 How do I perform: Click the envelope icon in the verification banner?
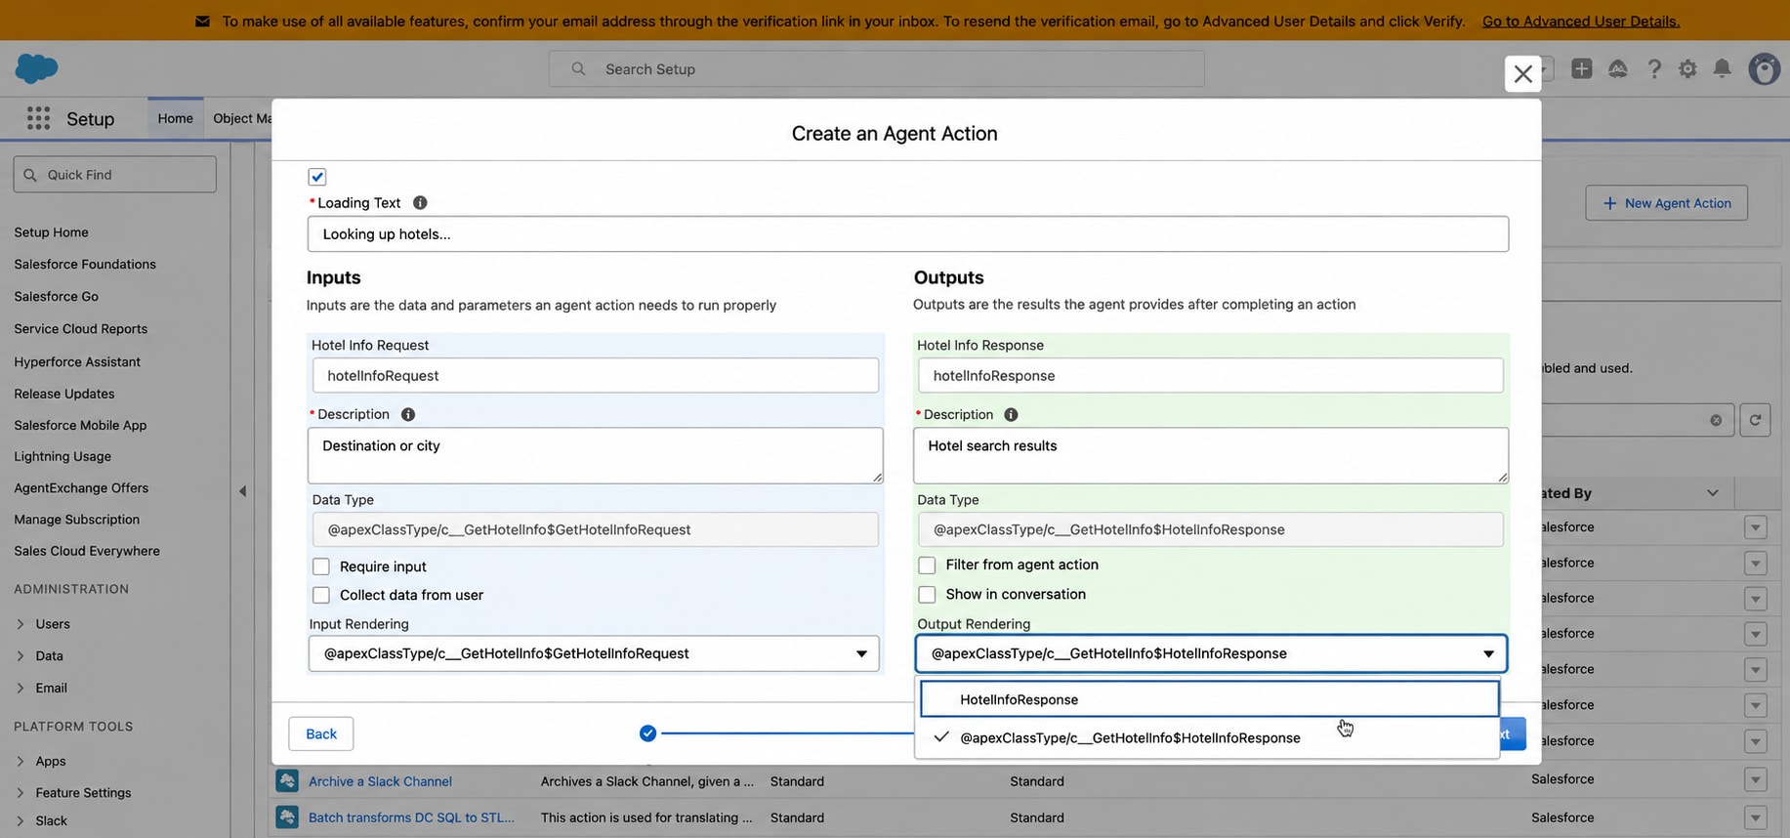[202, 21]
